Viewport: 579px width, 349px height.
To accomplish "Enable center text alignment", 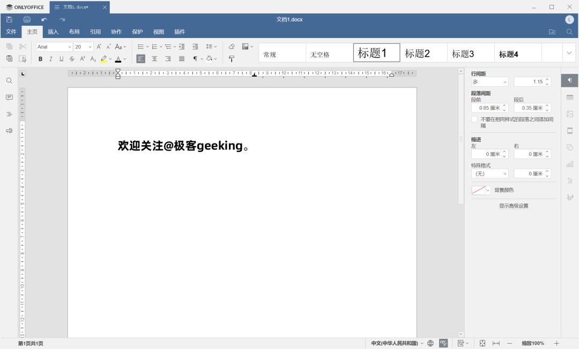I will point(154,59).
